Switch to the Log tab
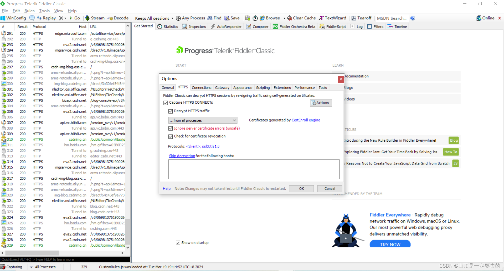This screenshot has height=271, width=504. pos(357,26)
